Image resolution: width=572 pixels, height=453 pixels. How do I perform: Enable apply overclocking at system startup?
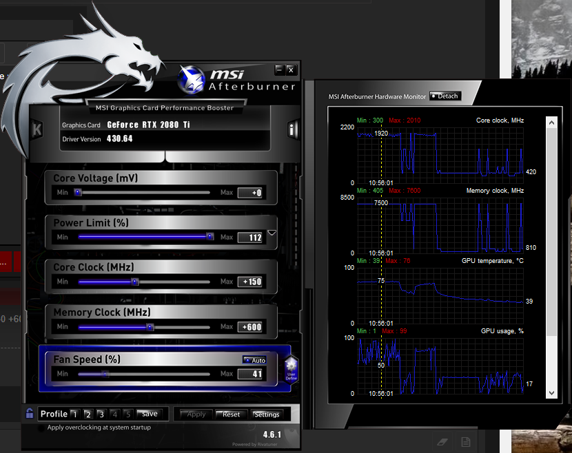tap(100, 428)
